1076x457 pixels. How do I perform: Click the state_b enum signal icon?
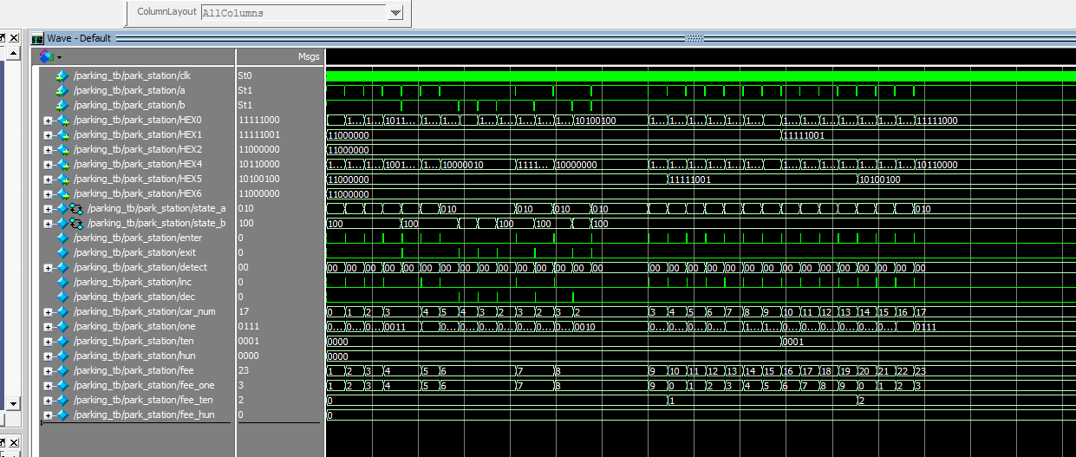(x=76, y=224)
